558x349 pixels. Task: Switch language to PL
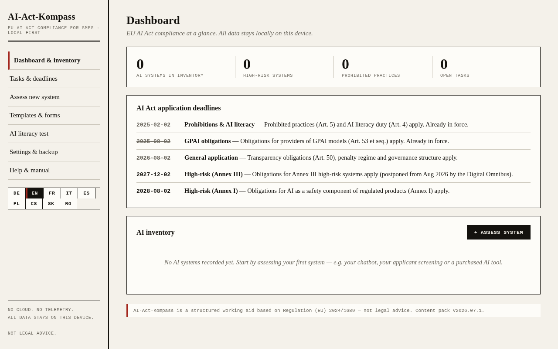[x=17, y=204]
